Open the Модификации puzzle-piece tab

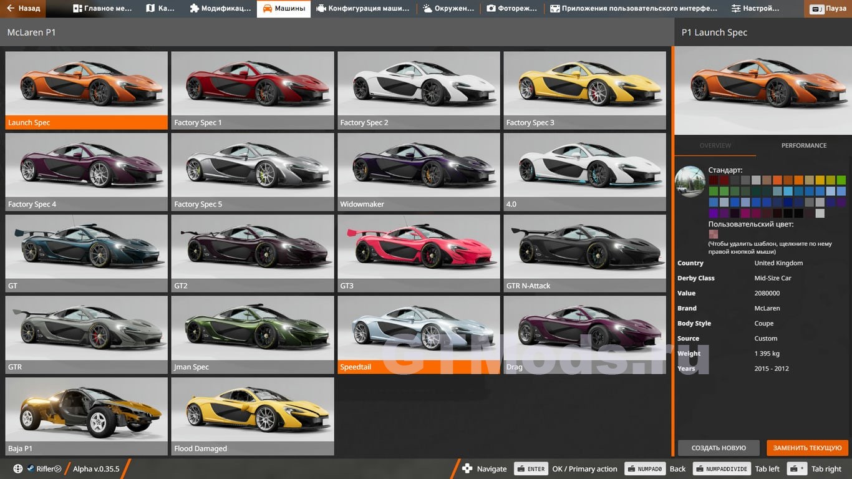pyautogui.click(x=220, y=9)
